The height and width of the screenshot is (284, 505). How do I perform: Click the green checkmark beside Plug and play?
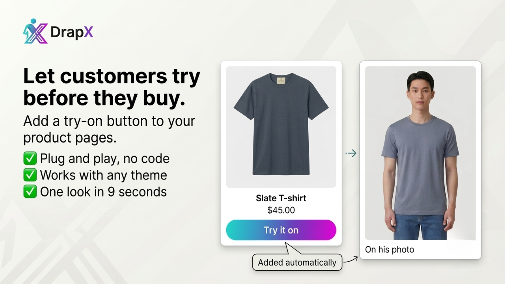coord(30,158)
